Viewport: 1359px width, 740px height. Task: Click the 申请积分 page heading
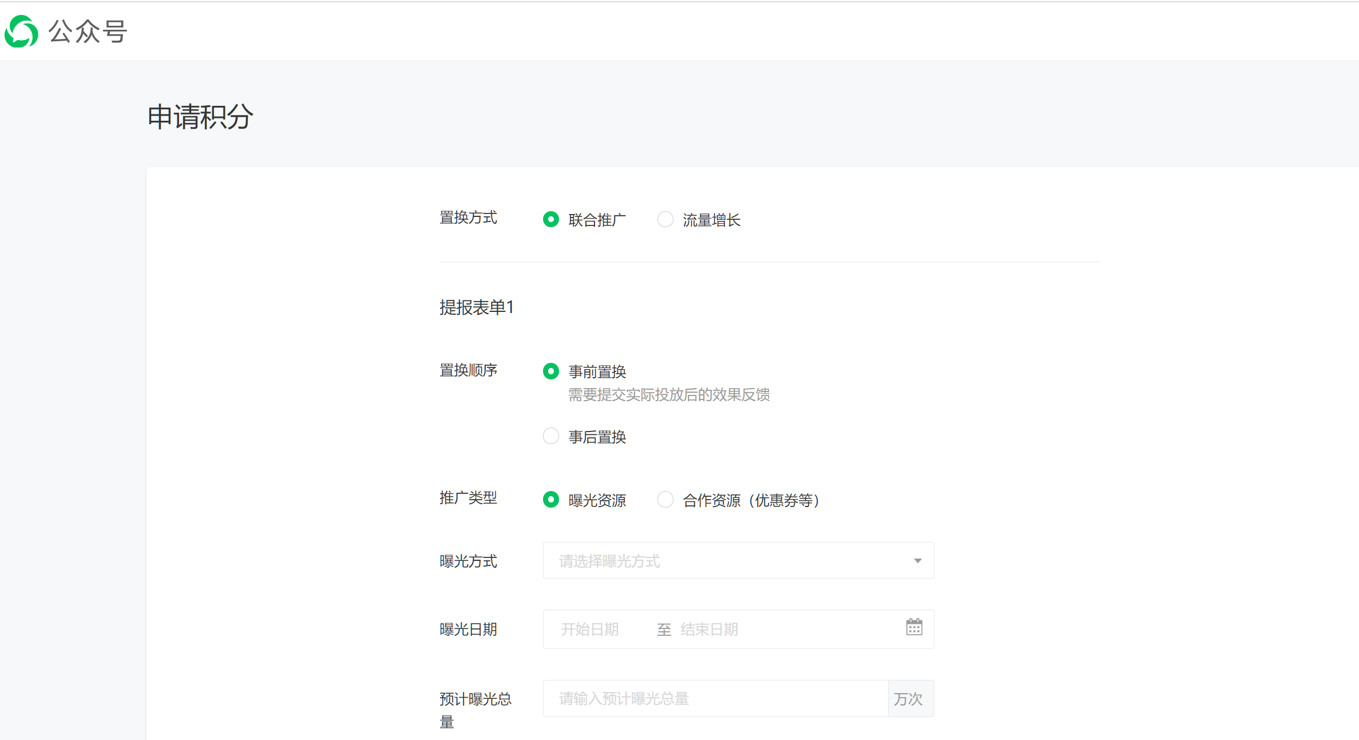click(200, 117)
